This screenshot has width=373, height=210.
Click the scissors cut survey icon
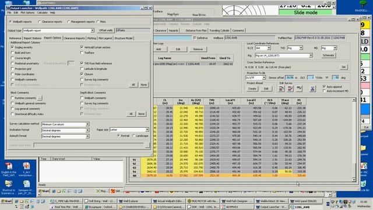click(312, 89)
